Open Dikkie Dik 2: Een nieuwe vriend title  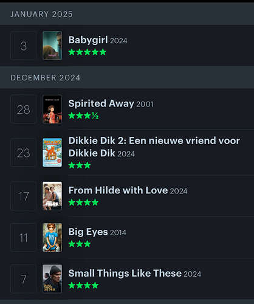pyautogui.click(x=154, y=147)
